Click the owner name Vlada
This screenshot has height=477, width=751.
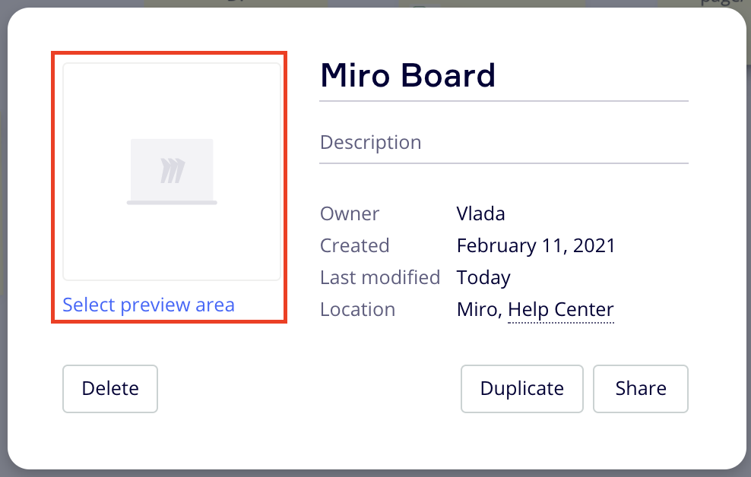480,213
